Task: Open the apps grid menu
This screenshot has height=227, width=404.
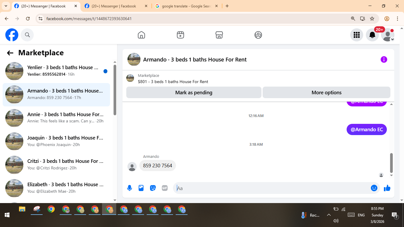Action: [x=357, y=35]
